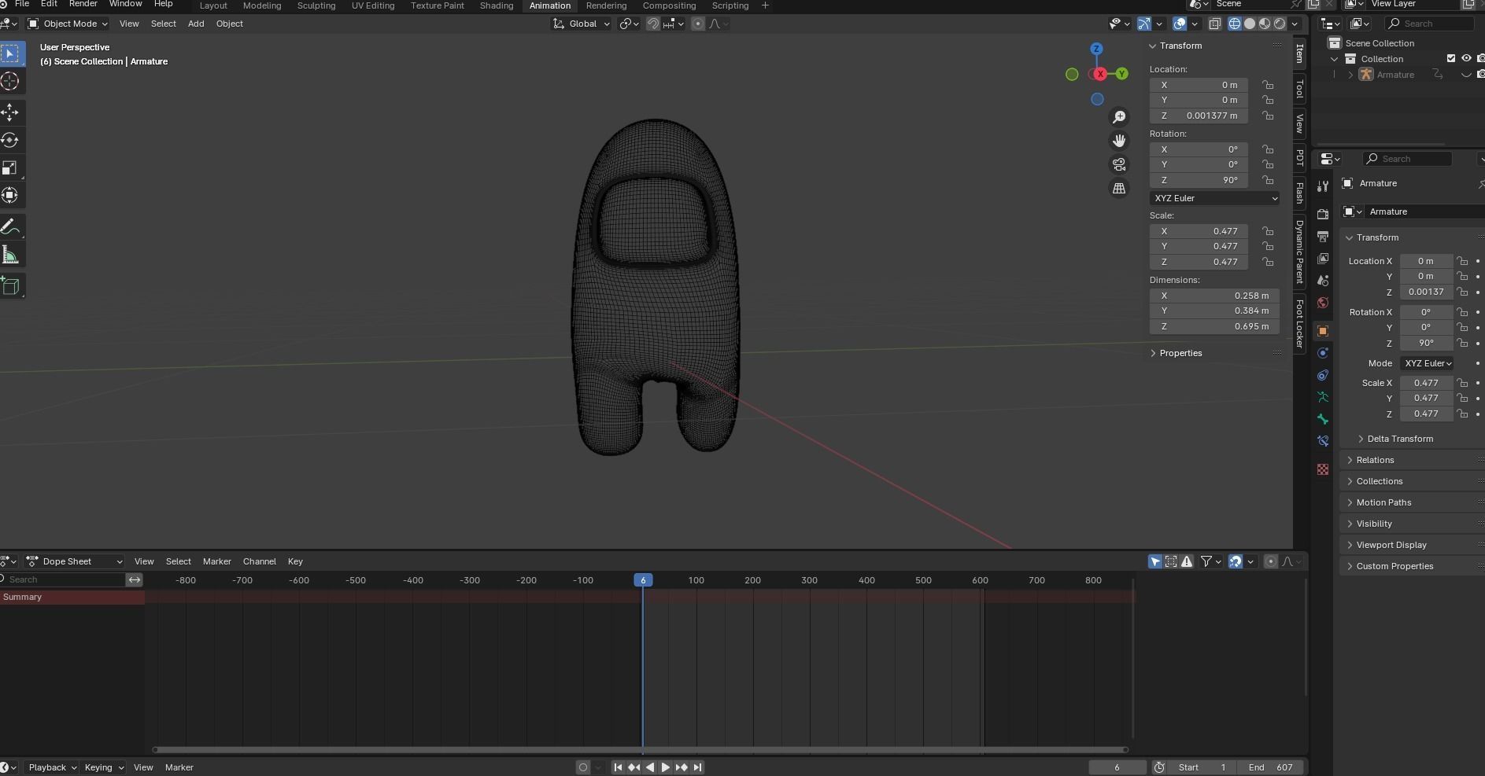Toggle Only Show Selected in Dope Sheet

1155,561
